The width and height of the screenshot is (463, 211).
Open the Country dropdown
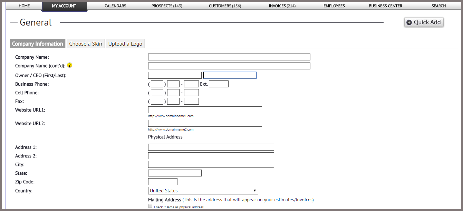click(x=203, y=191)
